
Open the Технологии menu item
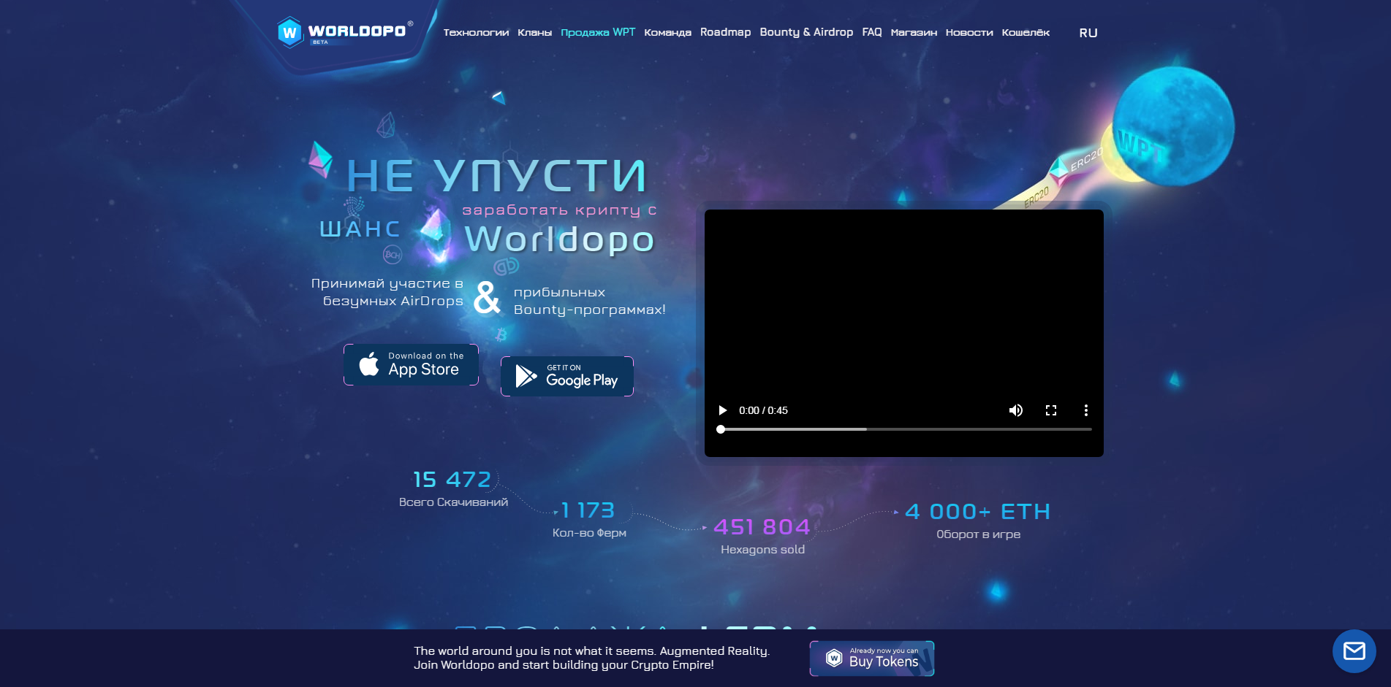click(476, 32)
